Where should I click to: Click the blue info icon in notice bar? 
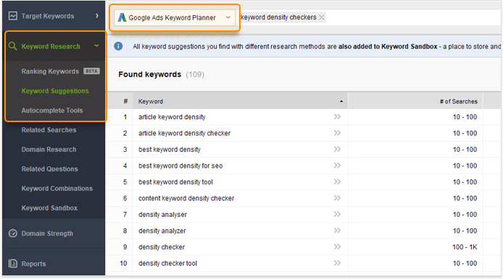click(x=118, y=46)
